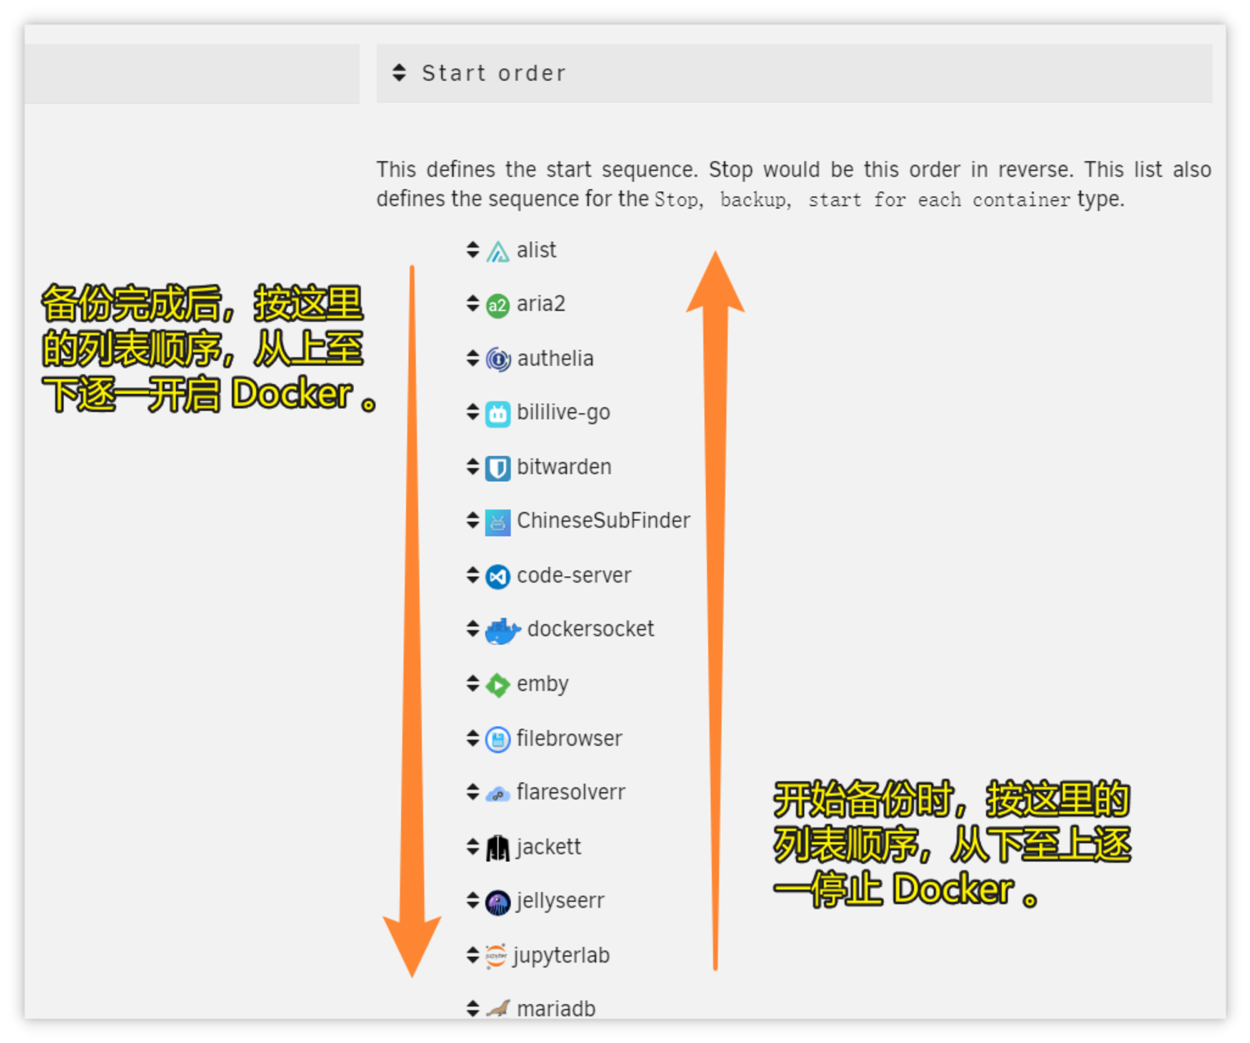Click the jackett jacket icon
The width and height of the screenshot is (1250, 1043).
pos(497,848)
